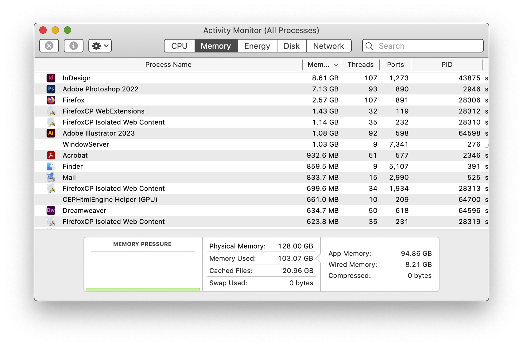Select the CEPHtmlEngine Helper (GPU) row
The height and width of the screenshot is (346, 523).
261,199
